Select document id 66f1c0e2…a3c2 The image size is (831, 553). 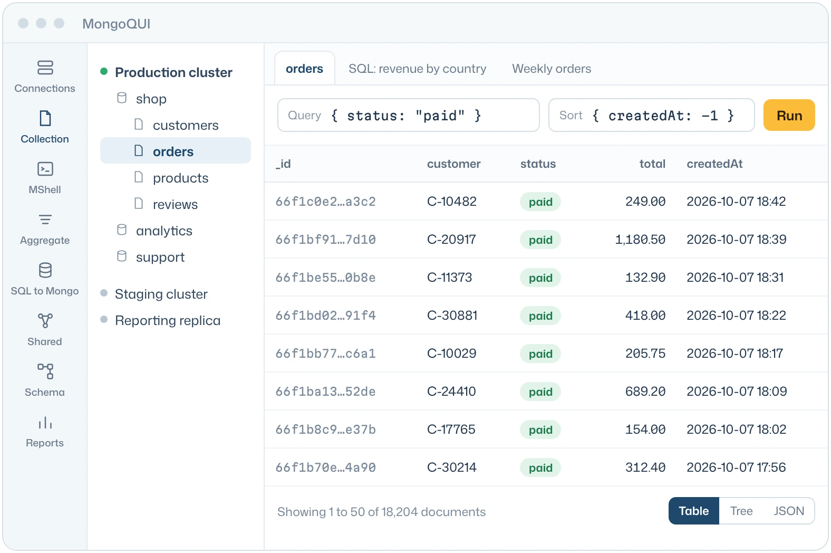[x=326, y=202]
